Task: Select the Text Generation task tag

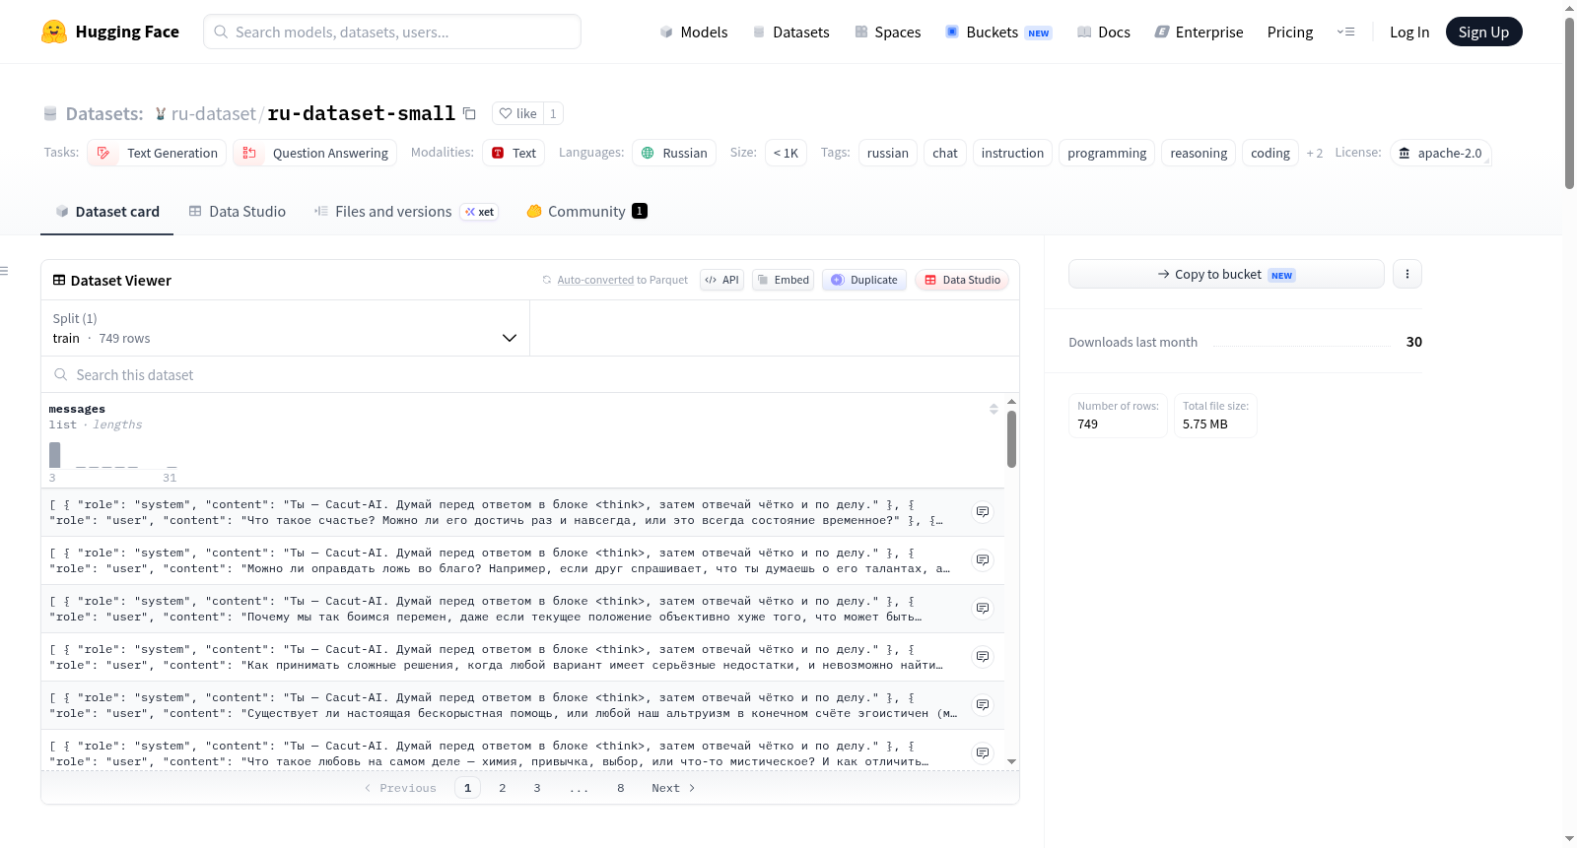Action: [157, 153]
